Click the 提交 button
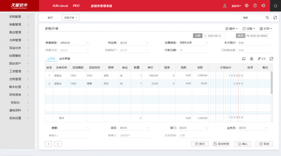Screen dimensions: 281x156 tap(200, 144)
